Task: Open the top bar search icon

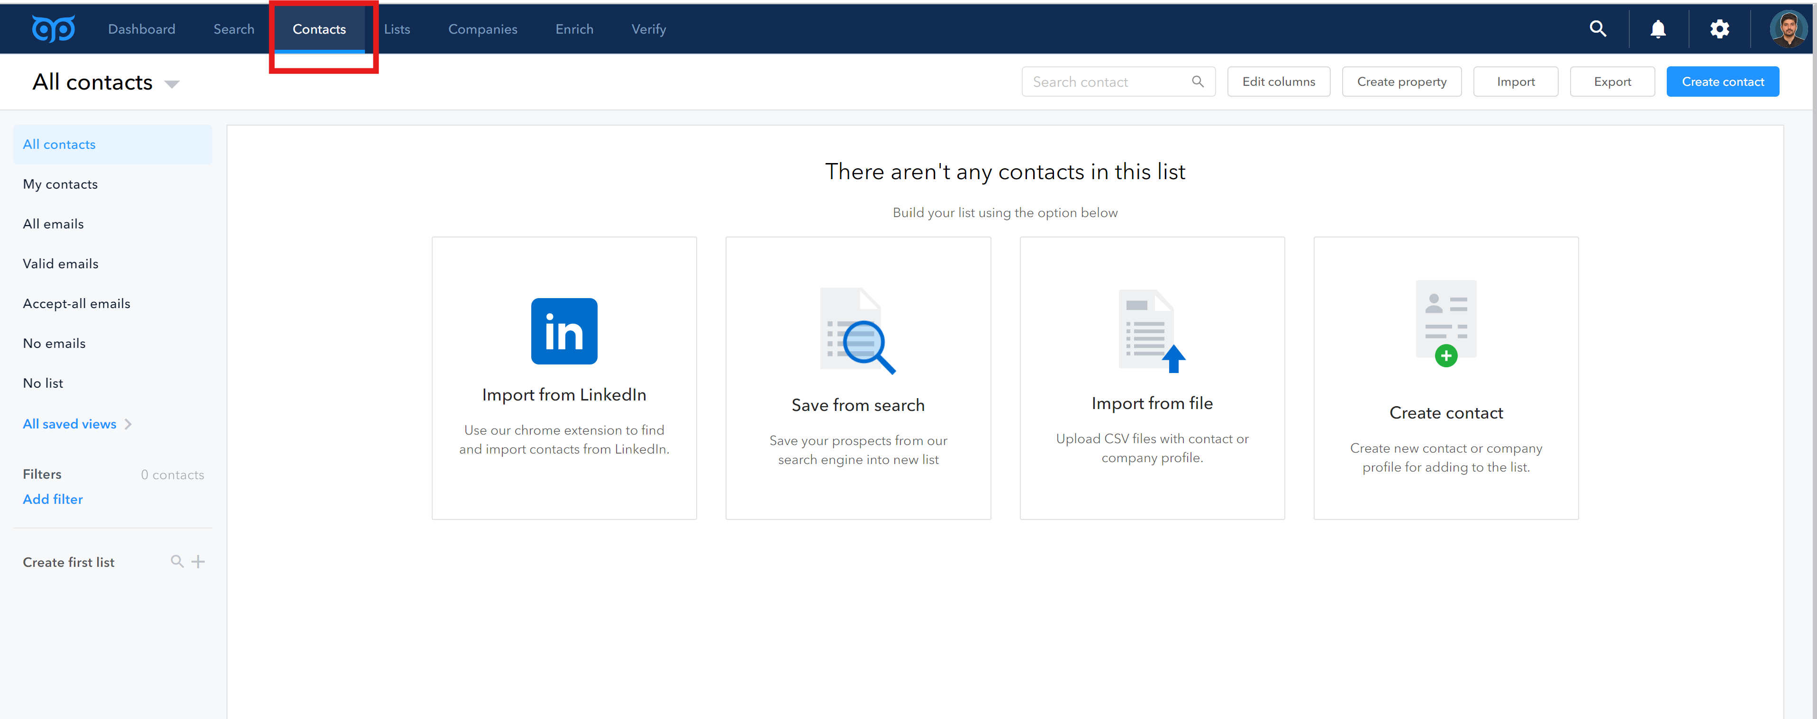Action: click(1598, 29)
